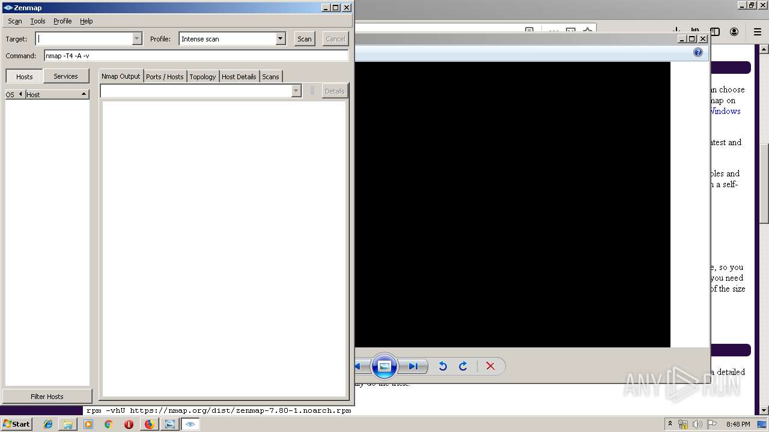The image size is (769, 432).
Task: Open the Tools menu in Zenmap
Action: [x=38, y=21]
